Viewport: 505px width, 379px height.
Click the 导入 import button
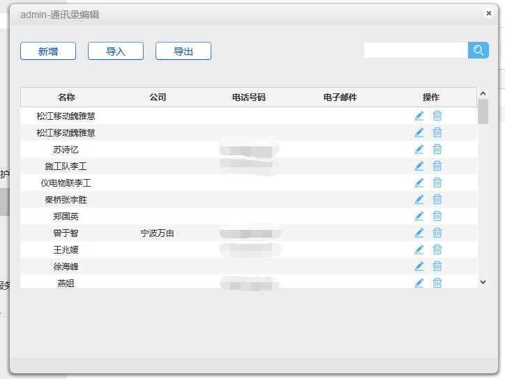[116, 51]
